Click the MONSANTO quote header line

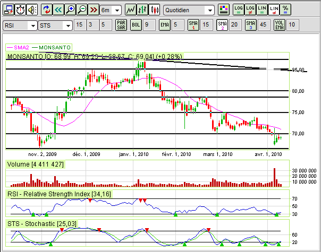coord(95,56)
